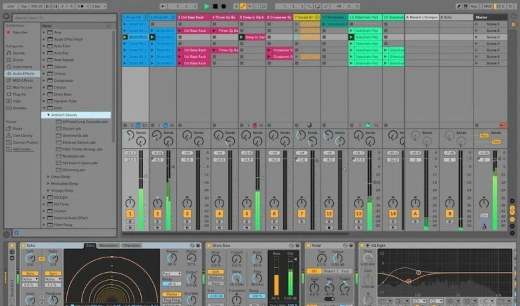Image resolution: width=520 pixels, height=306 pixels.
Task: Solo track 2 with its S button
Action: tap(158, 222)
